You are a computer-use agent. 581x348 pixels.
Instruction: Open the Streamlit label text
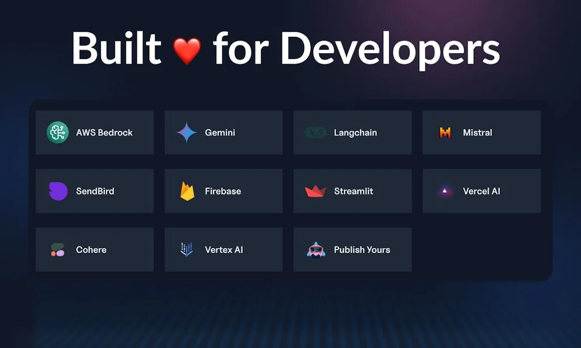pos(353,191)
